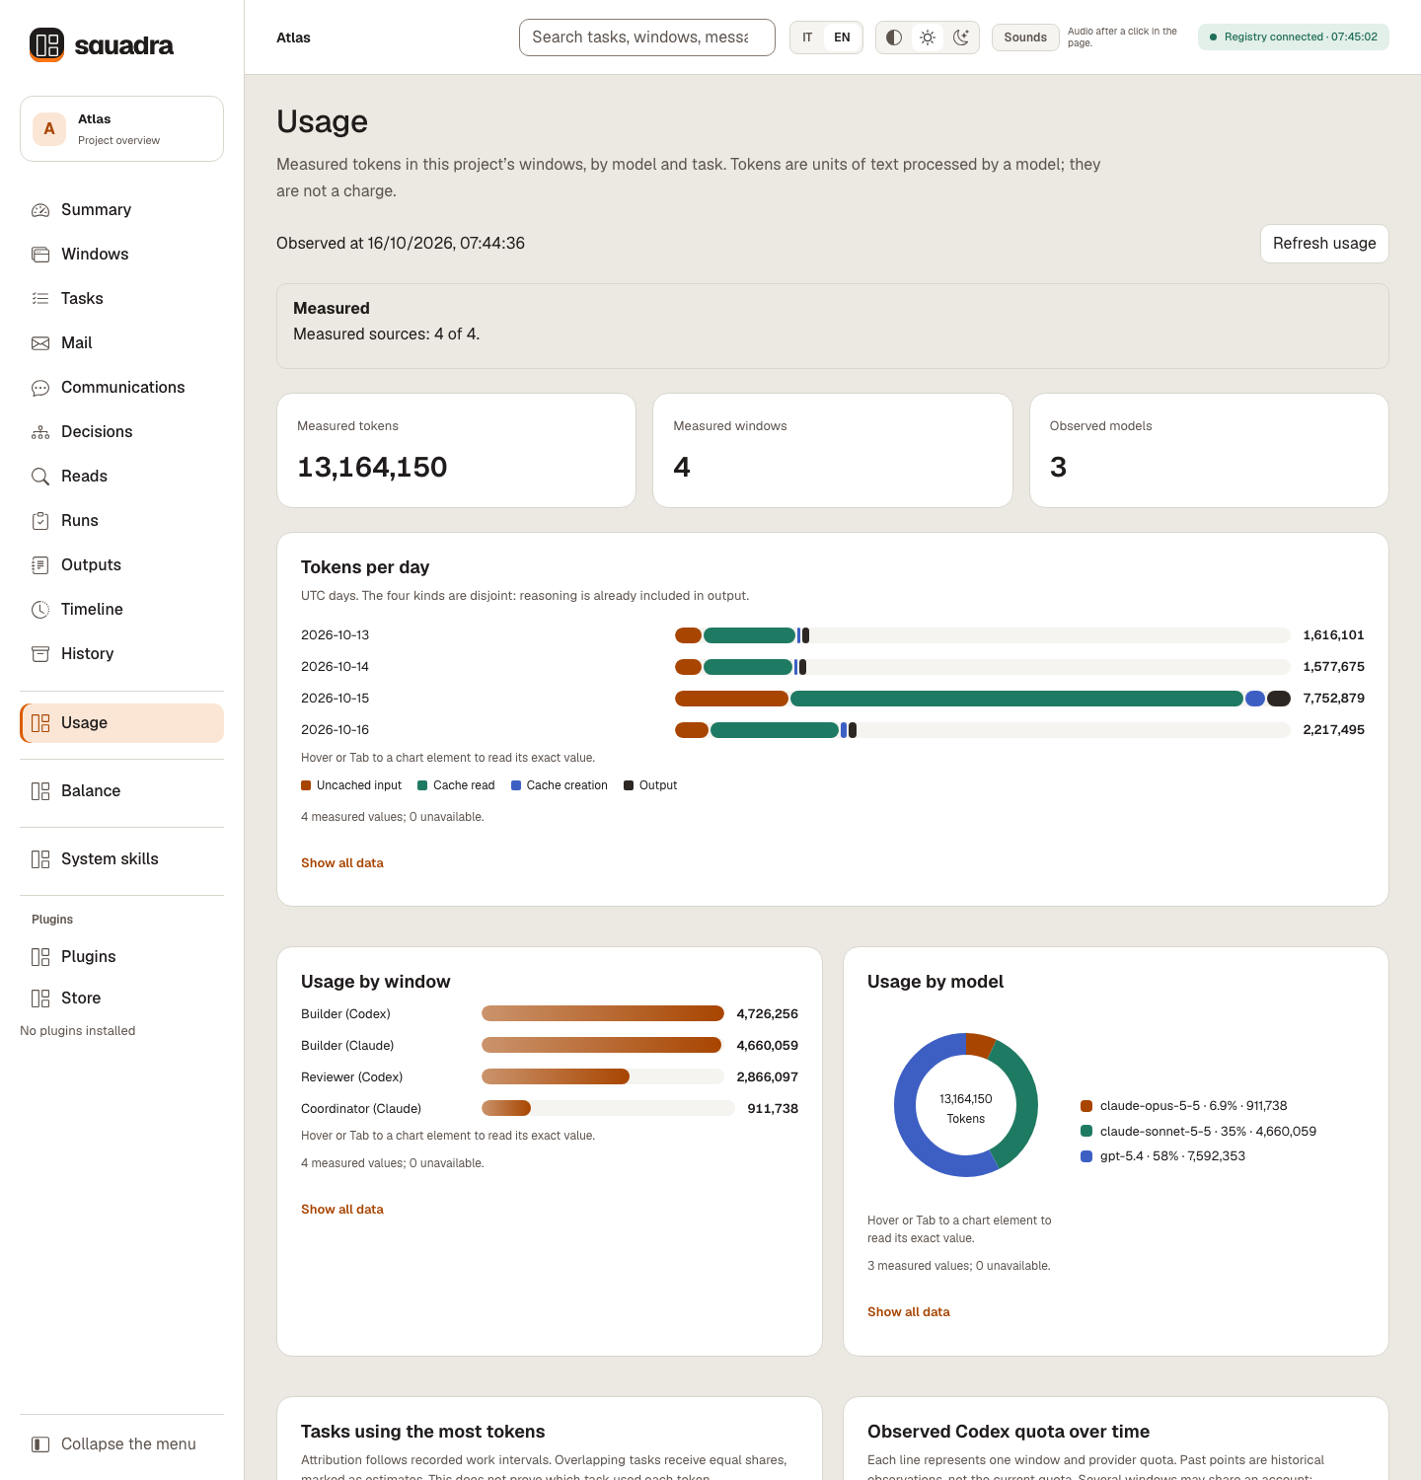Screen dimensions: 1421x1480
Task: Open the Usage menu item
Action: coord(121,723)
